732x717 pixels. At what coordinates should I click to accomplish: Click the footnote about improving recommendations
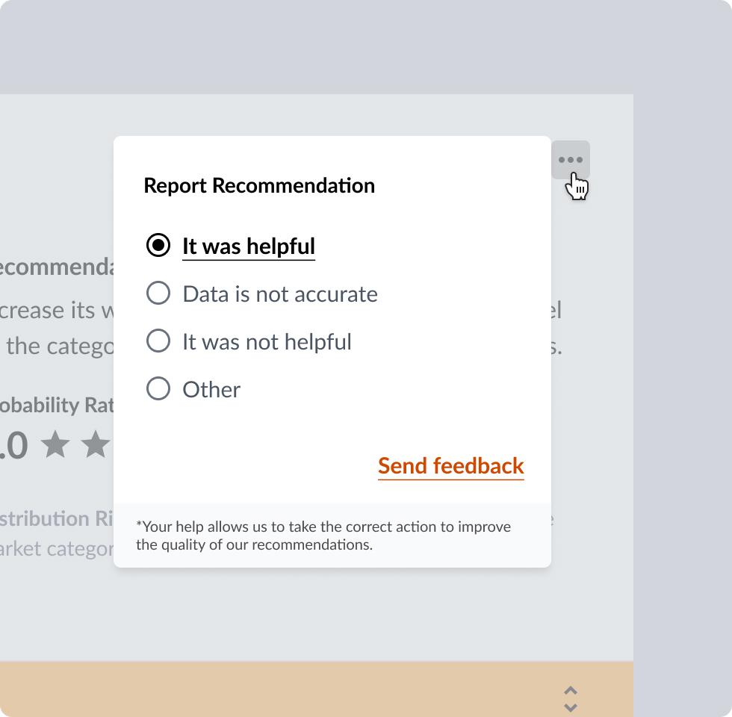[x=323, y=536]
